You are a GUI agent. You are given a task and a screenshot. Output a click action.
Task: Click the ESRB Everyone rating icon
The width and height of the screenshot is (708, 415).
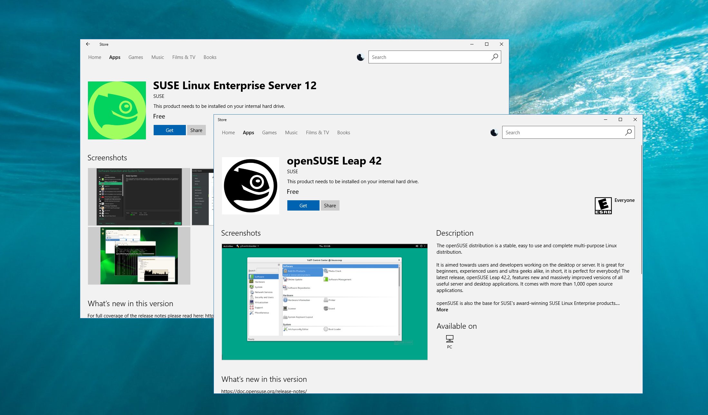coord(603,205)
